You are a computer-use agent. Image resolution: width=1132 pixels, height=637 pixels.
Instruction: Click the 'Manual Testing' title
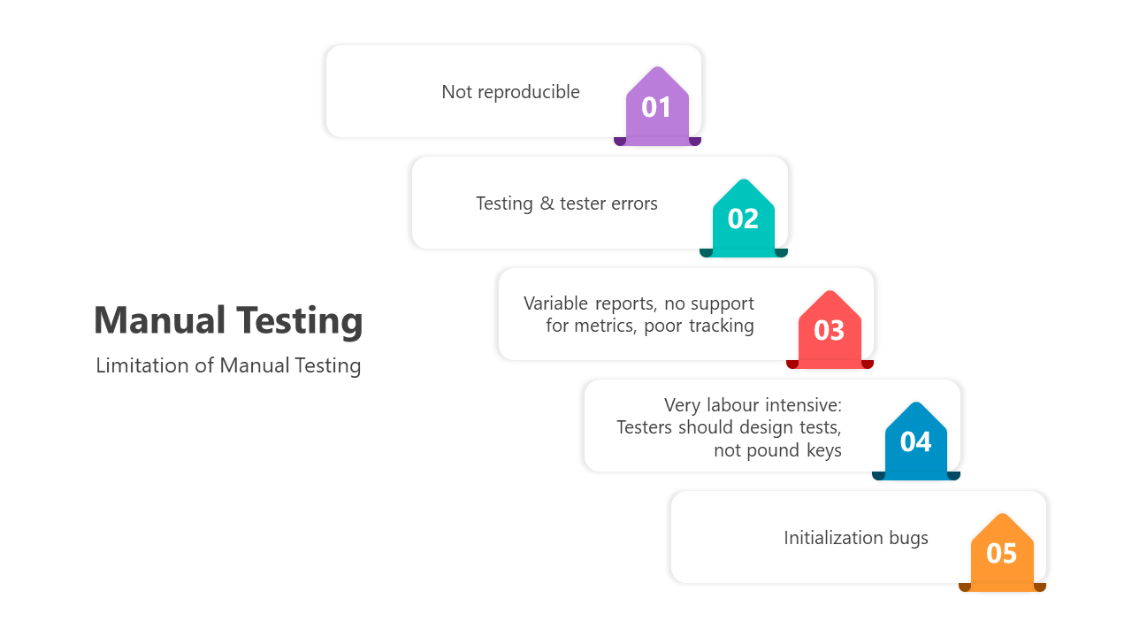(x=228, y=319)
